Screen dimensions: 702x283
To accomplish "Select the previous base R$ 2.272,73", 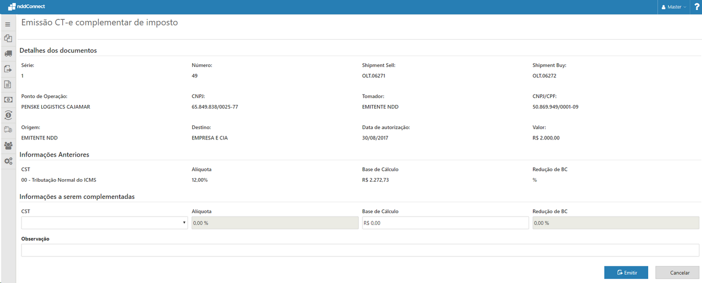I will [376, 180].
